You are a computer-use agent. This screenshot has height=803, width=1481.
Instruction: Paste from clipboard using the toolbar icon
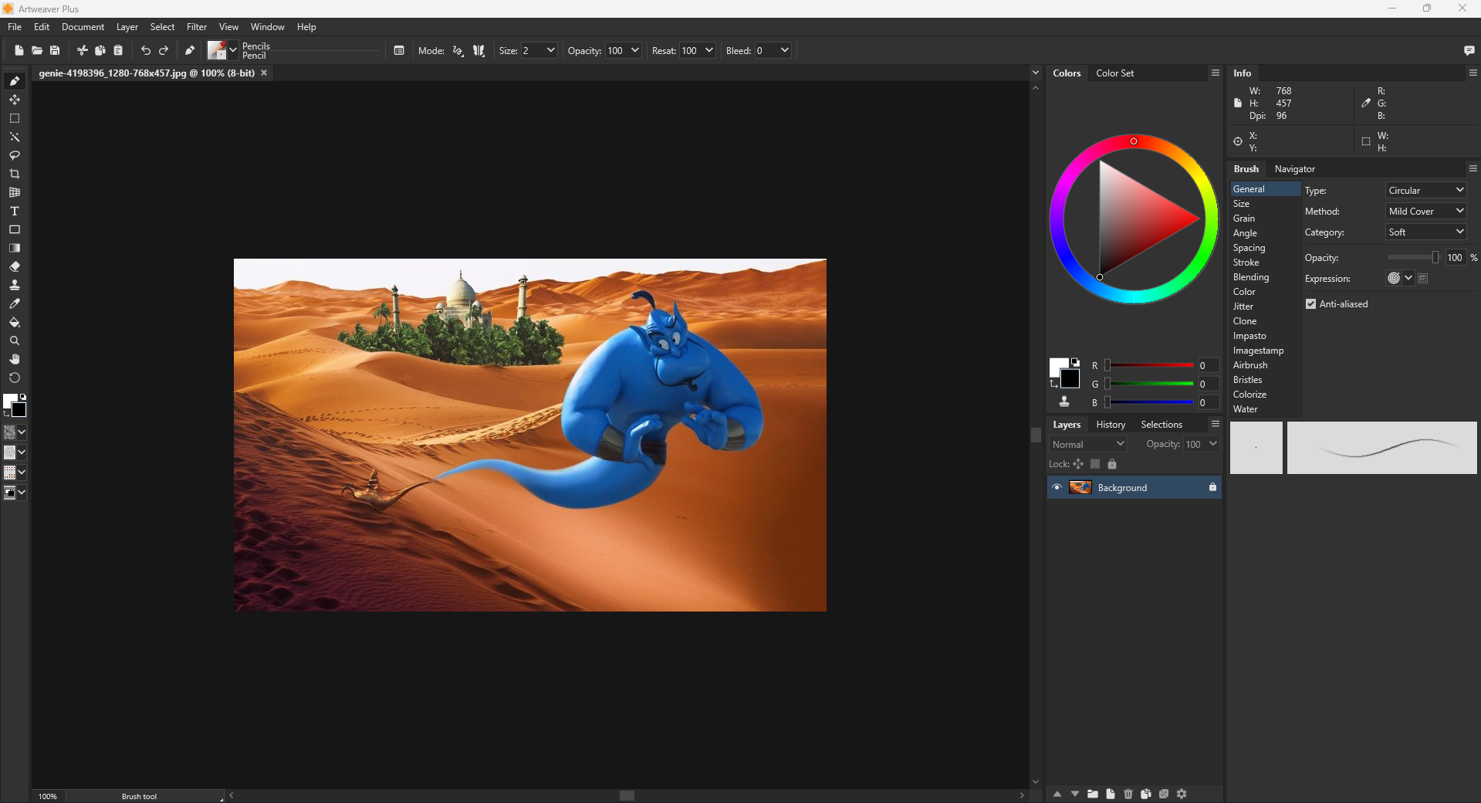[118, 50]
